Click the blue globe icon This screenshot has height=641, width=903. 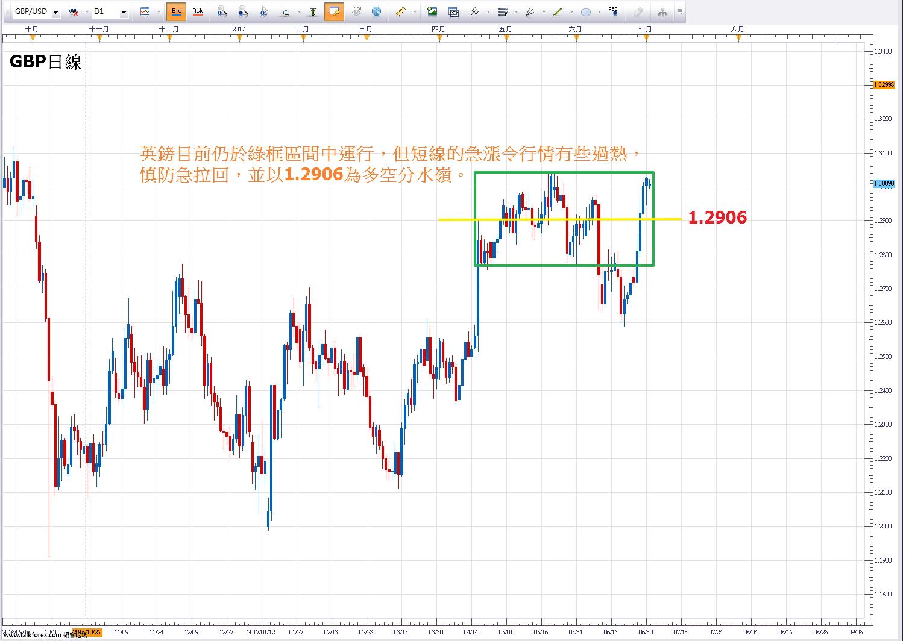click(x=376, y=11)
